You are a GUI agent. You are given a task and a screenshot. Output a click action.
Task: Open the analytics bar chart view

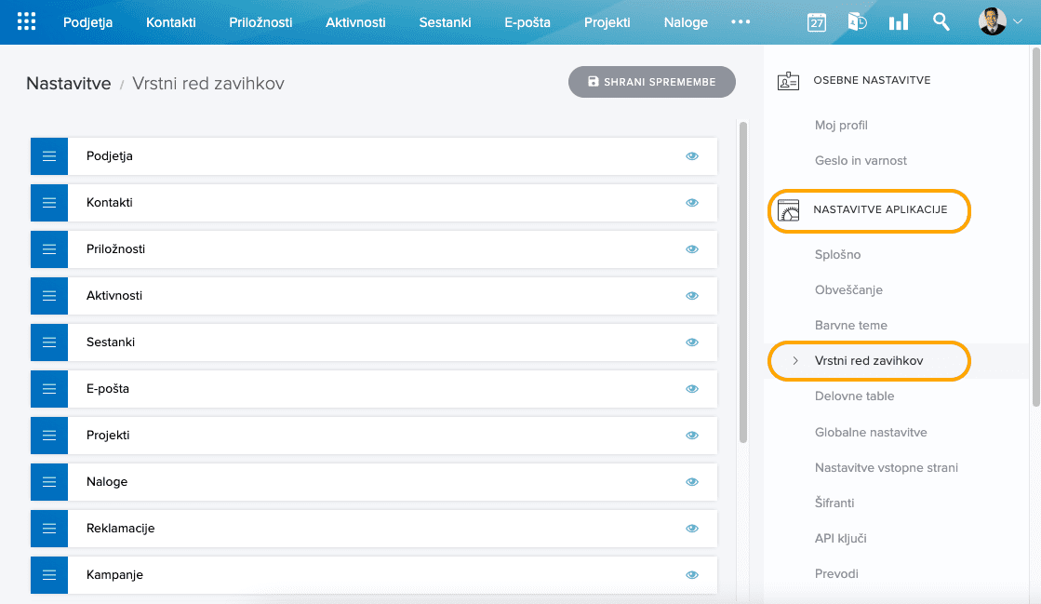tap(898, 21)
